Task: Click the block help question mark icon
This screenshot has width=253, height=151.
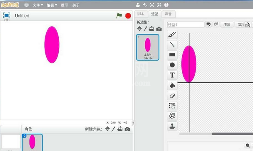Action: (x=167, y=5)
